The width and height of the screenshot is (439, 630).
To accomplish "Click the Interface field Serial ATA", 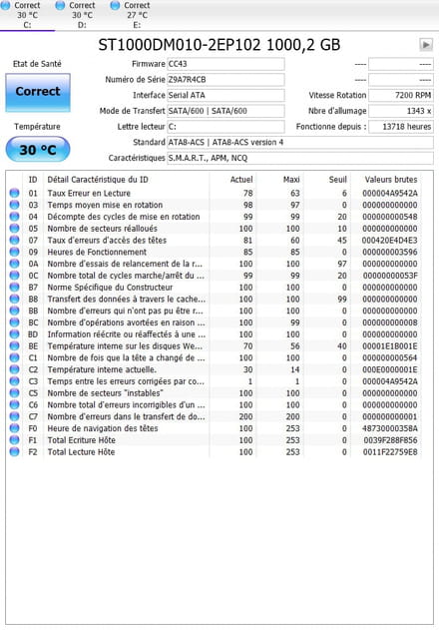I will (x=225, y=95).
